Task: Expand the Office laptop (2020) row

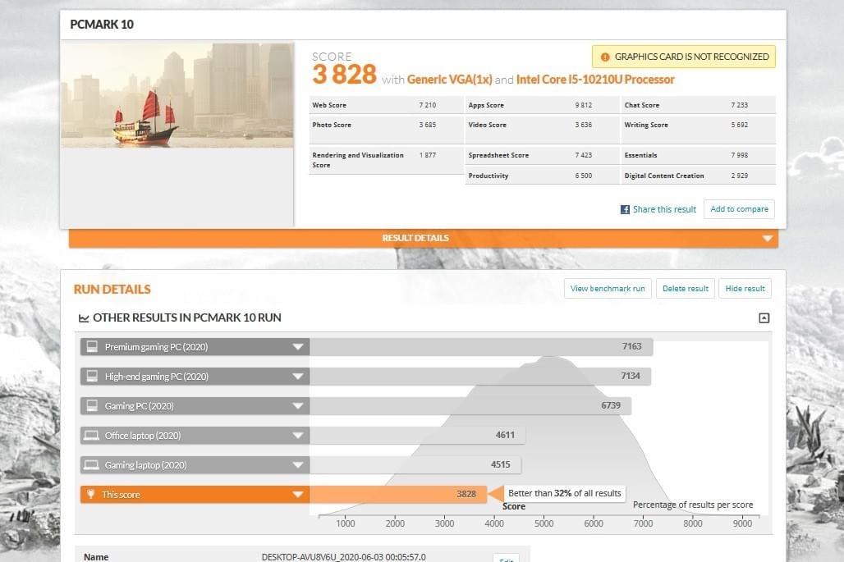Action: tap(298, 436)
